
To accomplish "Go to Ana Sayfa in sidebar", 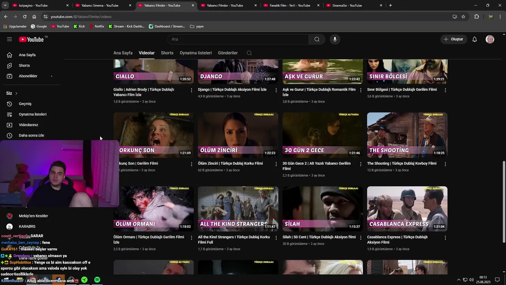I will click(32, 55).
